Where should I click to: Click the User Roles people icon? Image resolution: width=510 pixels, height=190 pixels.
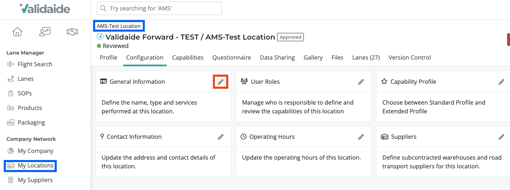click(x=245, y=82)
